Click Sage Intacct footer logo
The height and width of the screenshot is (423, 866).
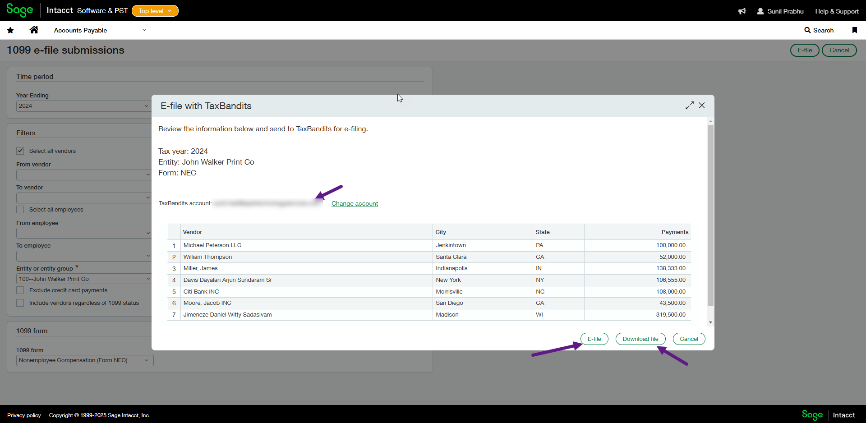(x=828, y=415)
